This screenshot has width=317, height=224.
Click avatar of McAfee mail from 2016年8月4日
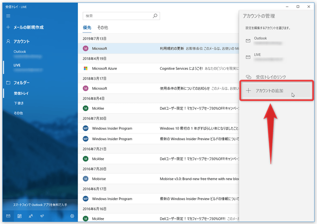[x=86, y=108]
